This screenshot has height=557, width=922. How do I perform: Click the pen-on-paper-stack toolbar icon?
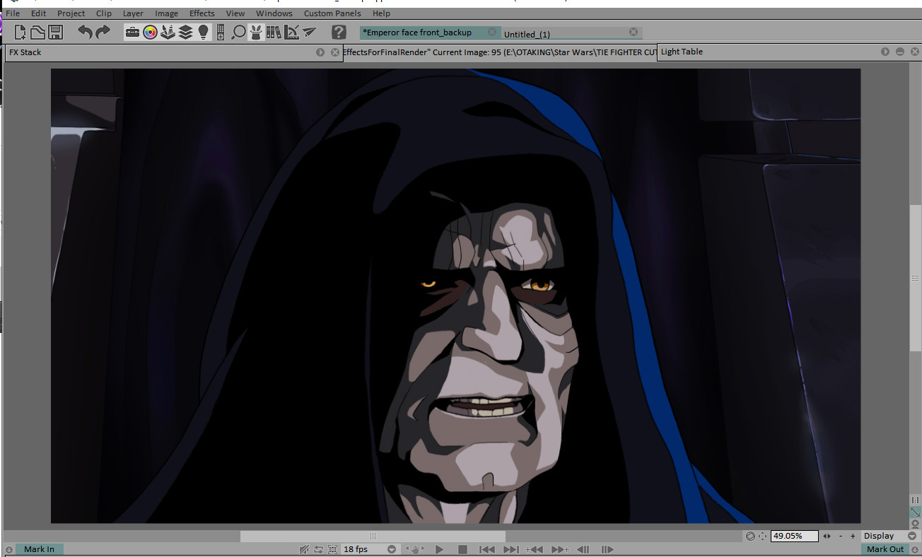168,32
